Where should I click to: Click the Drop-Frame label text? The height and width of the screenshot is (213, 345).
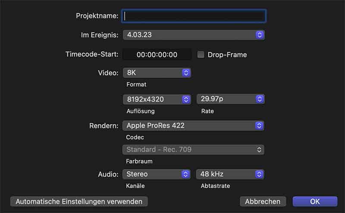tap(227, 55)
